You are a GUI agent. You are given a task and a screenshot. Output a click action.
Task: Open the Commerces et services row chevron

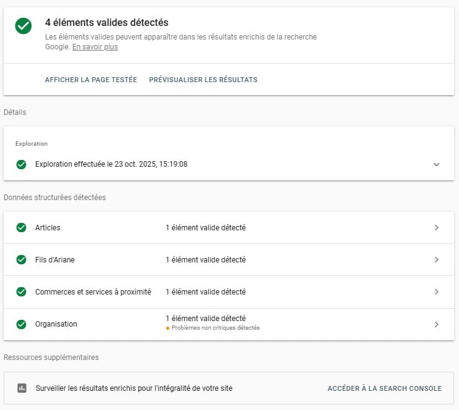[436, 291]
